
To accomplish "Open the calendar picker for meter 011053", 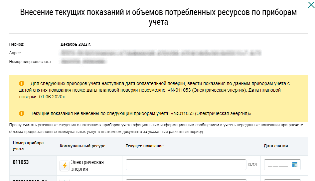I will pyautogui.click(x=294, y=164).
